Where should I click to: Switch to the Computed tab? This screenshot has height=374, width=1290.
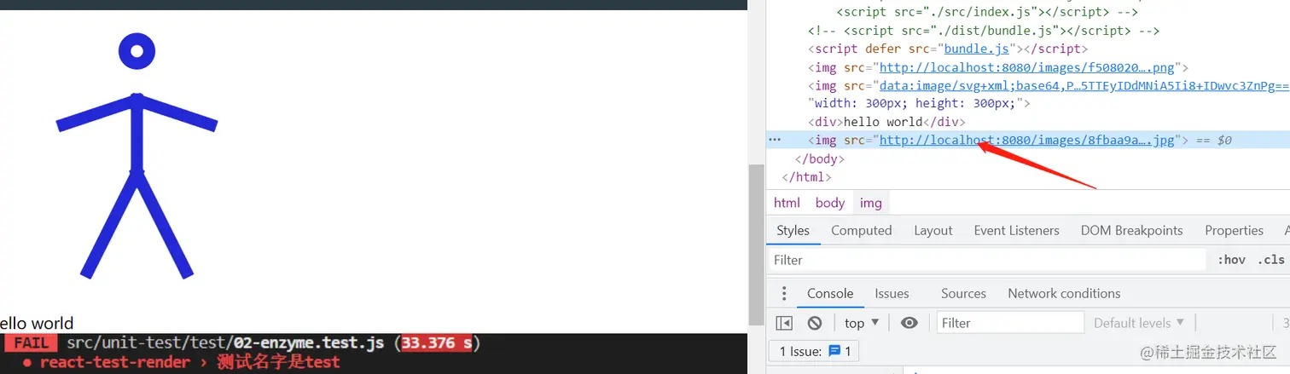click(x=861, y=230)
